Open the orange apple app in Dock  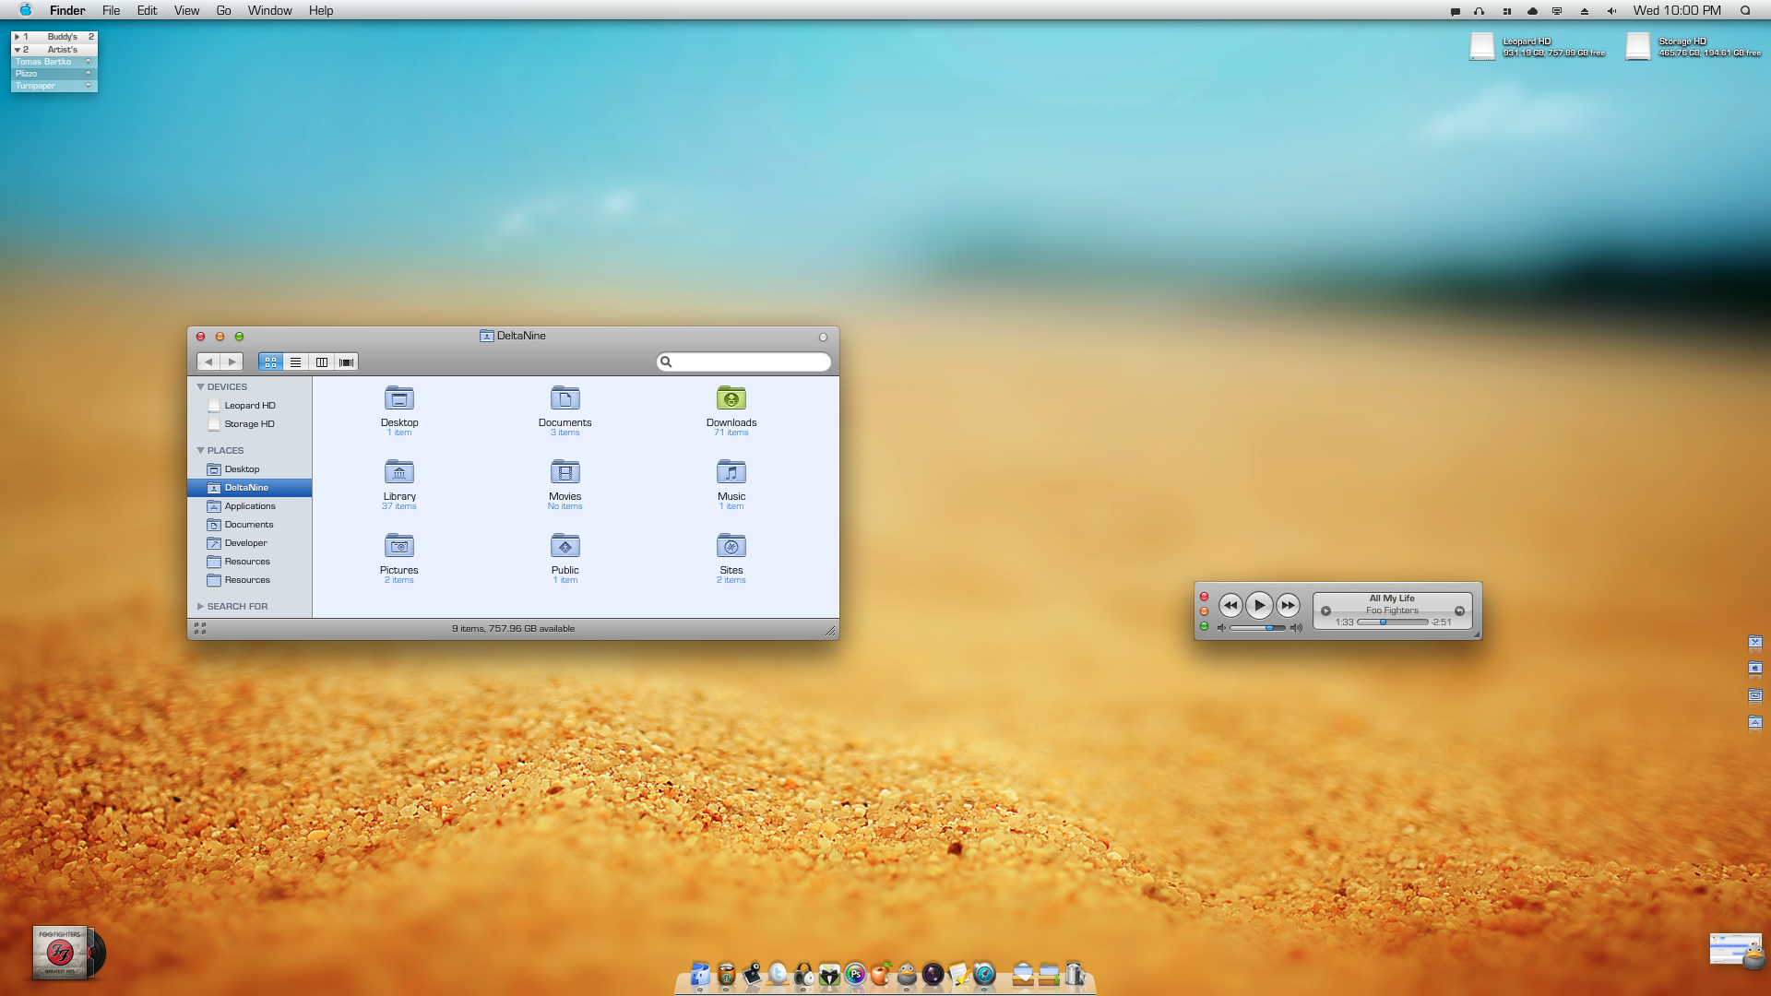(x=881, y=974)
